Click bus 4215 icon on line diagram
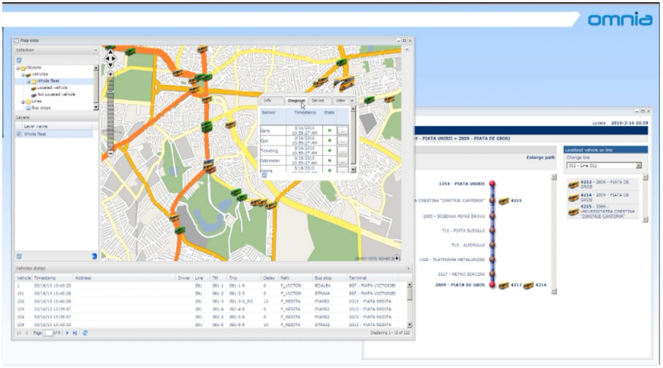Viewport: 663px width, 368px height. click(x=504, y=201)
